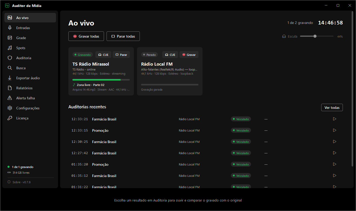356x211 pixels.
Task: Open the Licença key icon
Action: (x=10, y=118)
